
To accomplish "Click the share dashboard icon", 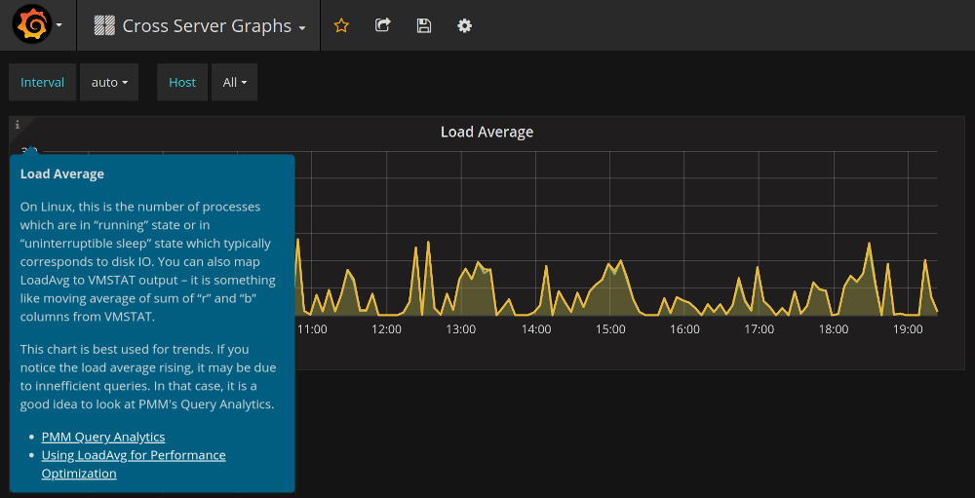I will 383,26.
